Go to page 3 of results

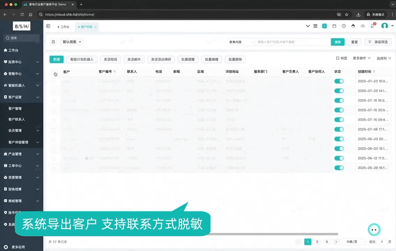pos(327,242)
